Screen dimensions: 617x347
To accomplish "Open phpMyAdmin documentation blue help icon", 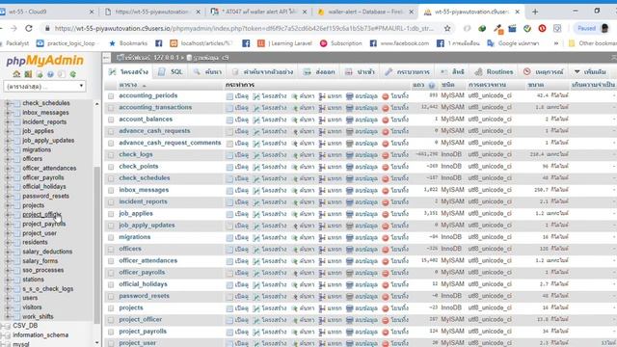I will (50, 74).
